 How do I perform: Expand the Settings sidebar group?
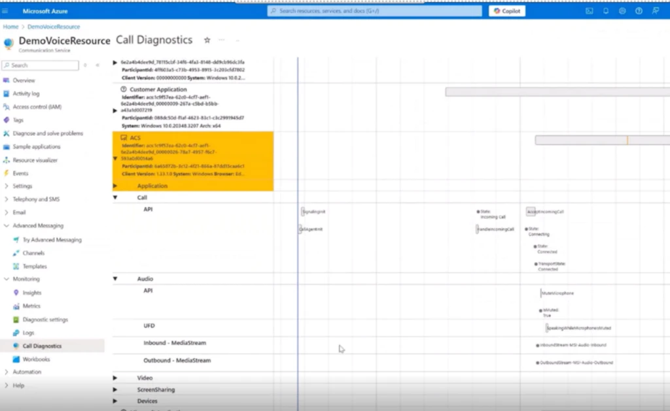click(23, 186)
